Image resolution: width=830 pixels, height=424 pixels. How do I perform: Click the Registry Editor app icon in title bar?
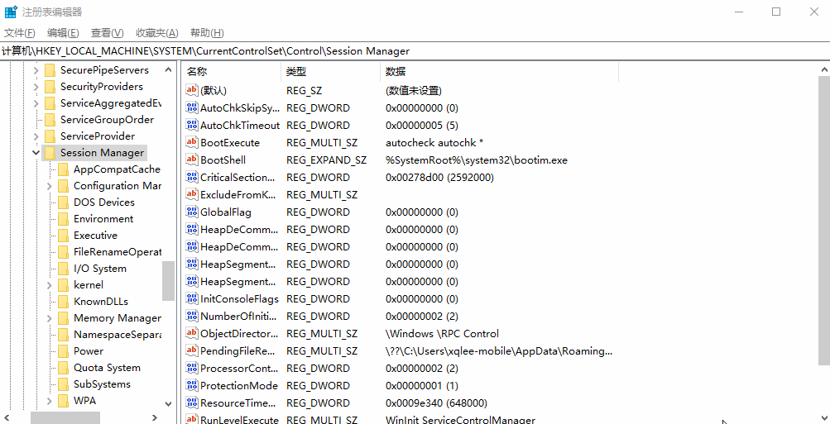point(11,12)
